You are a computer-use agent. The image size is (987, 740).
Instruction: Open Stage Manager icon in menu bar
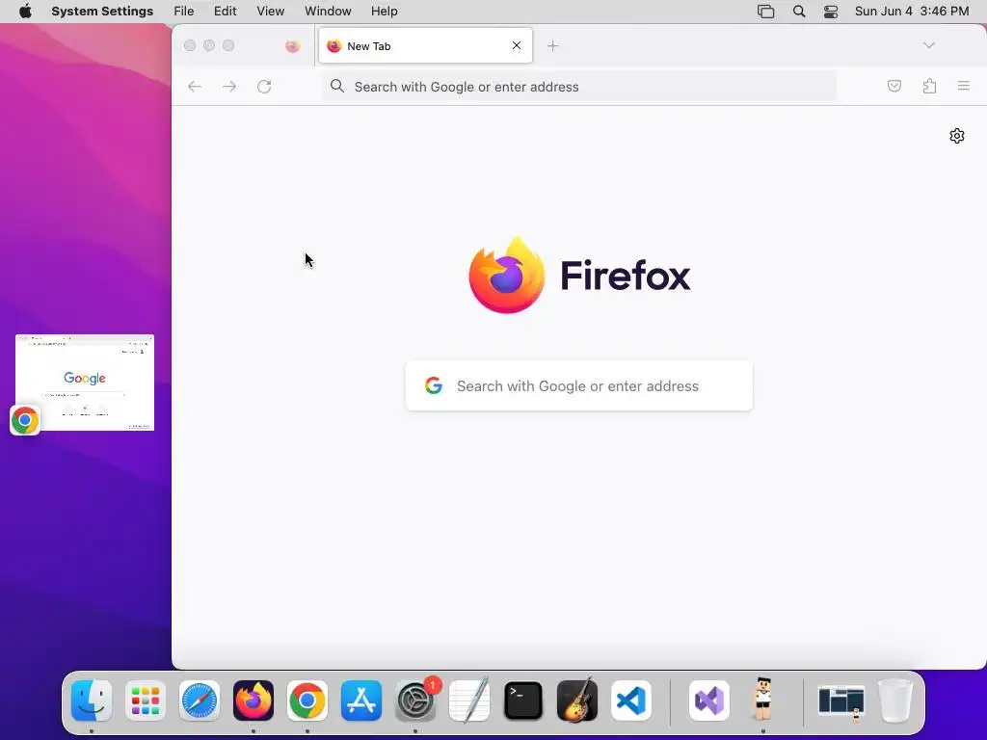765,12
